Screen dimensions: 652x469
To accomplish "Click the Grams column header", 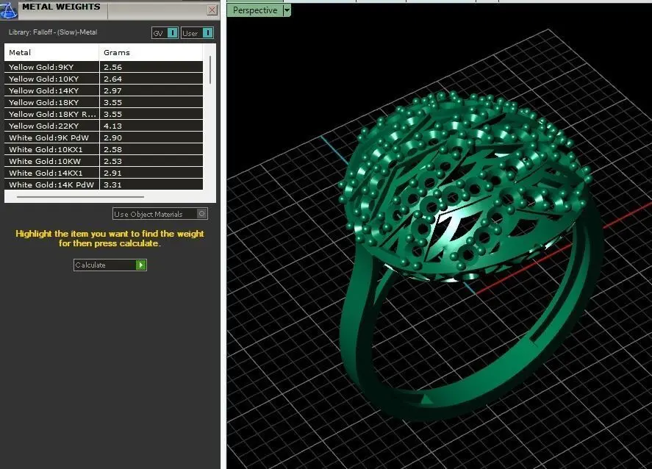I will tap(151, 52).
